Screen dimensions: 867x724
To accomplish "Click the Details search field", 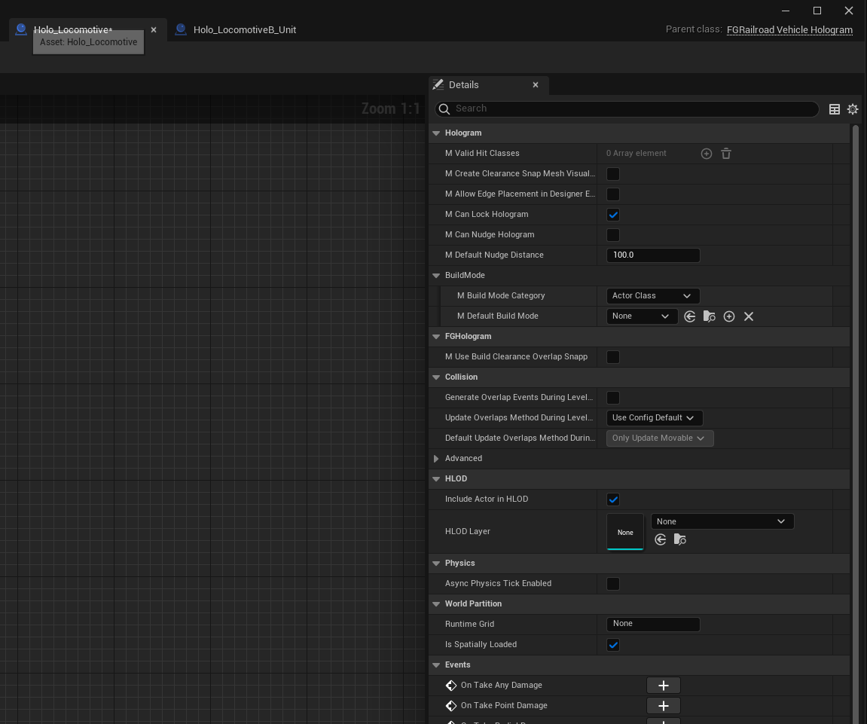I will click(x=633, y=109).
